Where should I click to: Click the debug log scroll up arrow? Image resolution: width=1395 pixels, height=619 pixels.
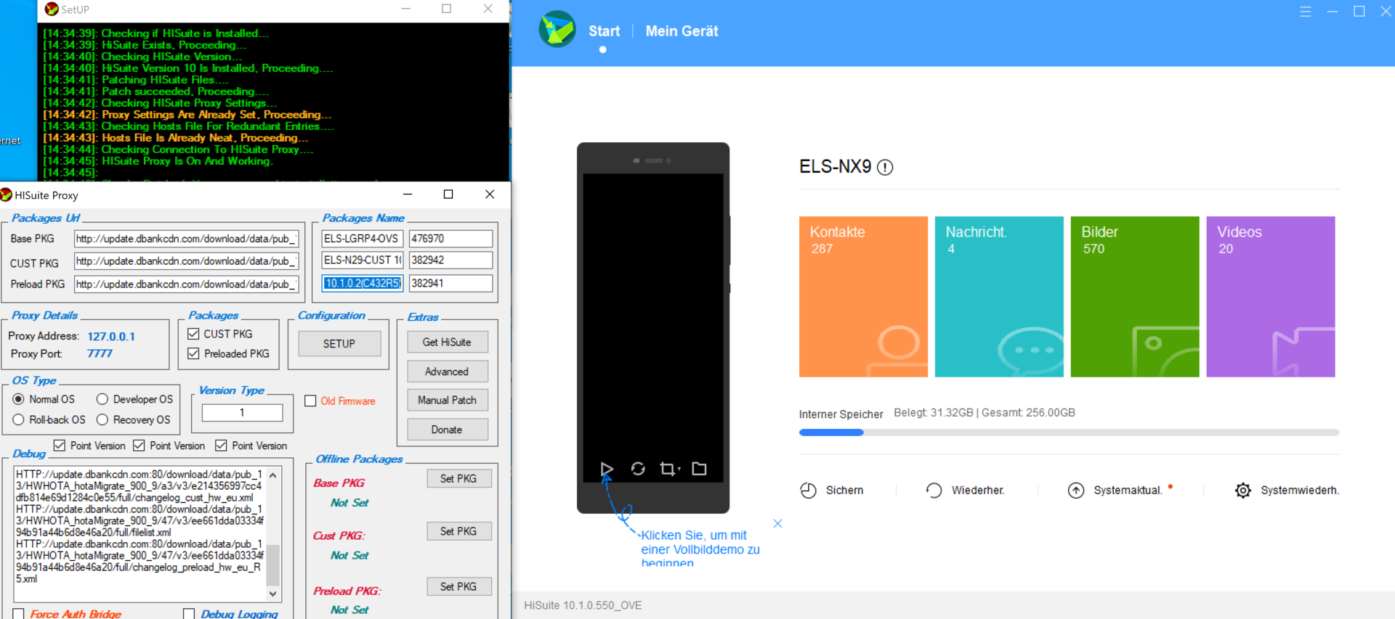pyautogui.click(x=273, y=475)
